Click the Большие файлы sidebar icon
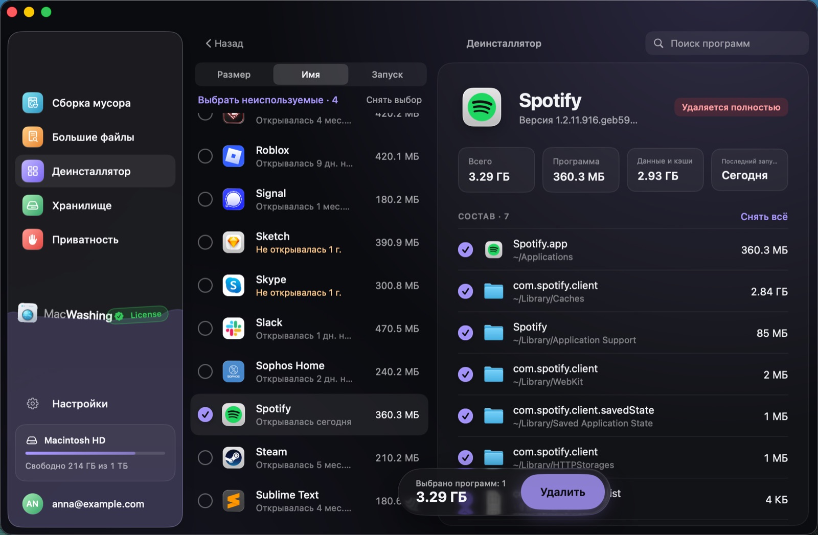The height and width of the screenshot is (535, 818). [33, 137]
